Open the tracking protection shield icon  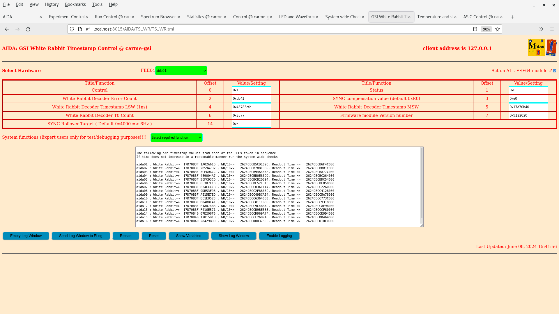point(72,29)
